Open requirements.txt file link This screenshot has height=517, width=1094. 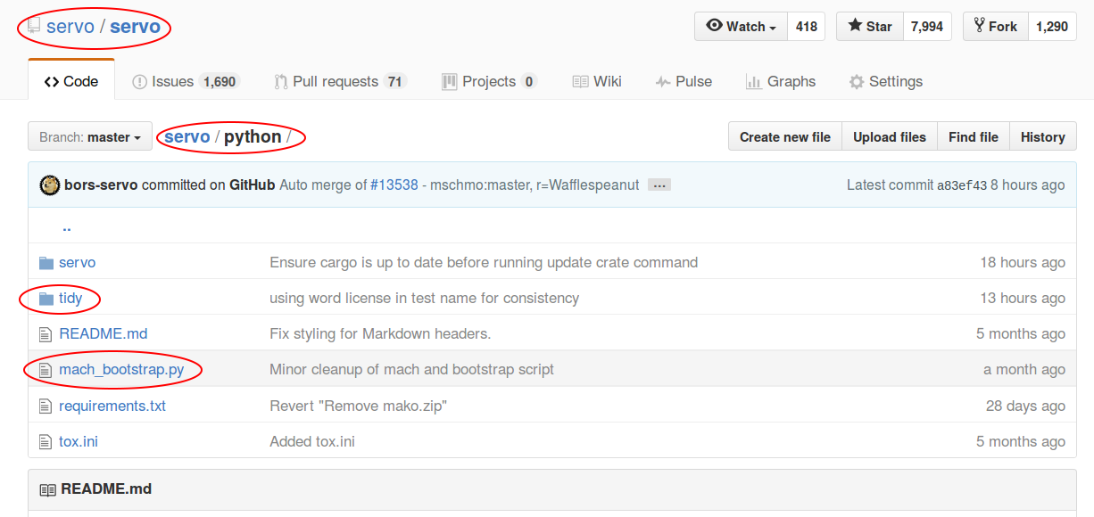(x=112, y=406)
